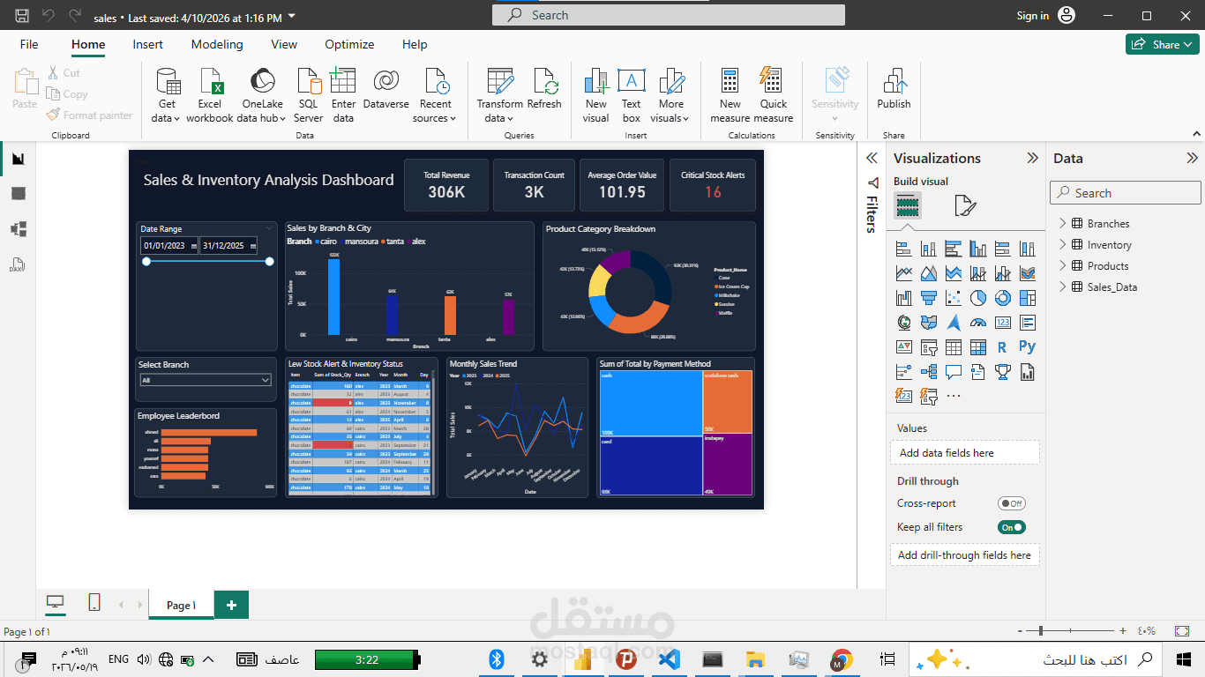Choose the Key influencers trophy visual
The image size is (1205, 677).
tap(1002, 372)
